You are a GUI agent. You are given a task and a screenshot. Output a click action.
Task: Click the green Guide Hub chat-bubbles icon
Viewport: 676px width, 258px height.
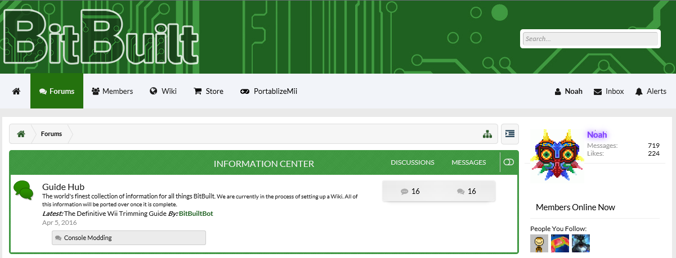[x=24, y=190]
